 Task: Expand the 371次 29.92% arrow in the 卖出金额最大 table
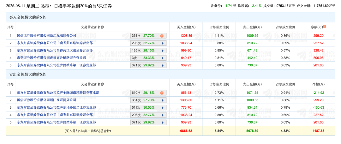tap(163, 123)
